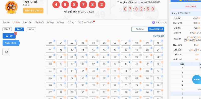The image size is (201, 99).
Task: Click the 1số button
Action: [x=6, y=52]
